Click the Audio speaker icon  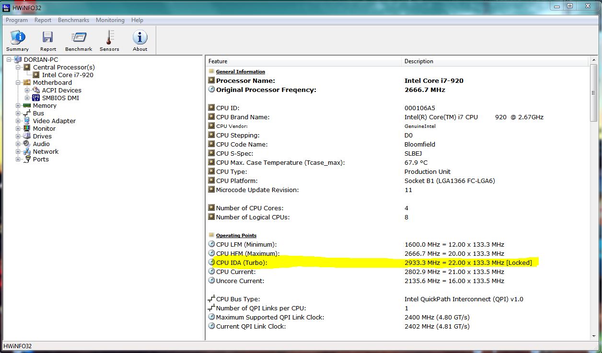point(27,144)
